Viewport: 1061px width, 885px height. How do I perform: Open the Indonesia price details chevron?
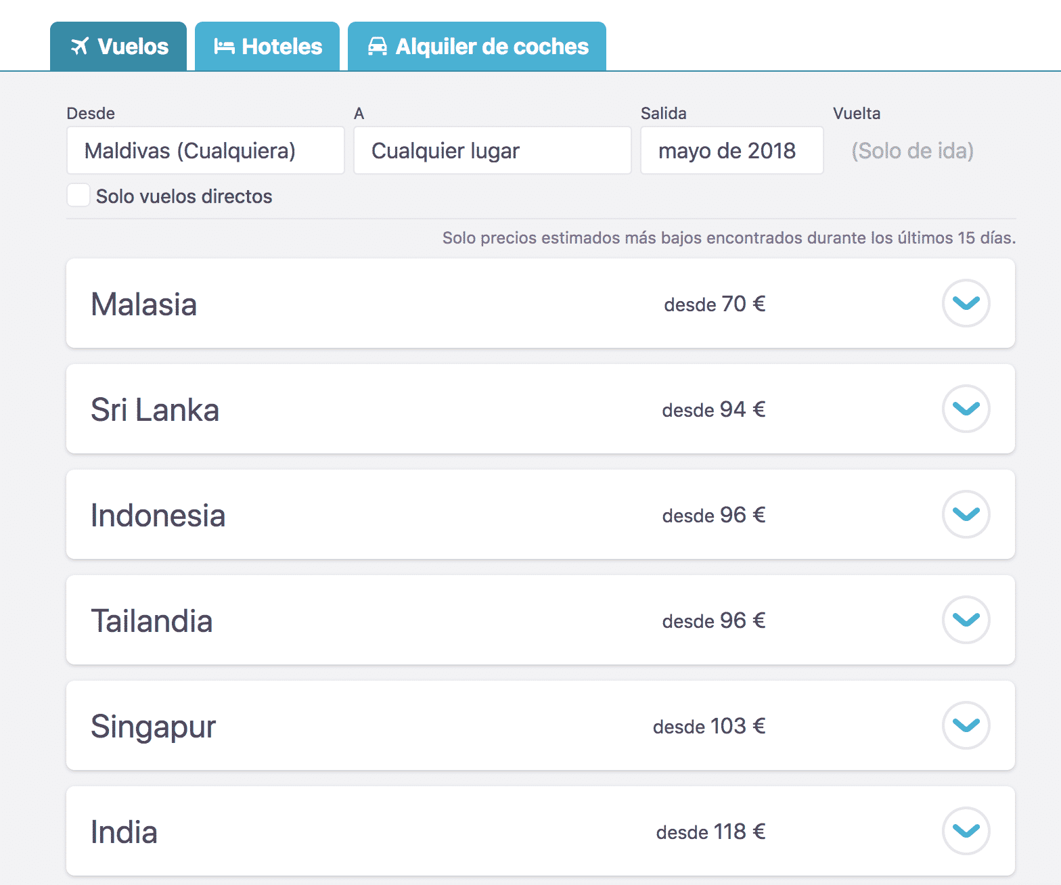966,514
